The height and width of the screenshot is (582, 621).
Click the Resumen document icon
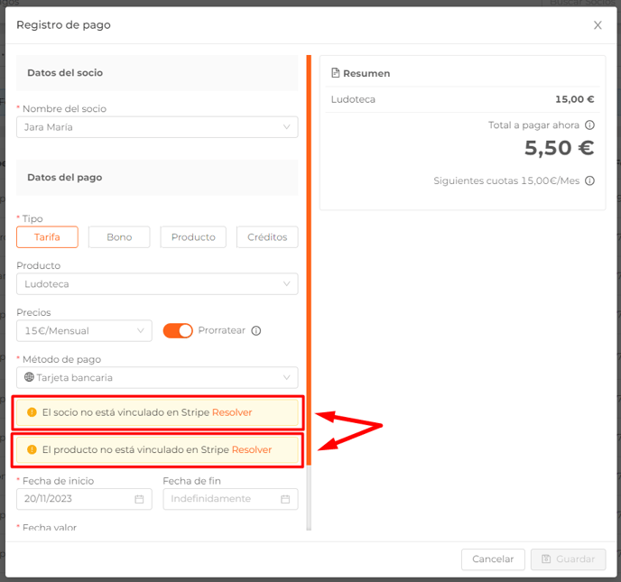point(336,73)
